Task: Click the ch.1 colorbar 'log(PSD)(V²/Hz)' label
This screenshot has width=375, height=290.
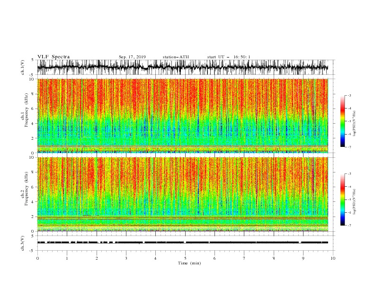Action: (355, 124)
